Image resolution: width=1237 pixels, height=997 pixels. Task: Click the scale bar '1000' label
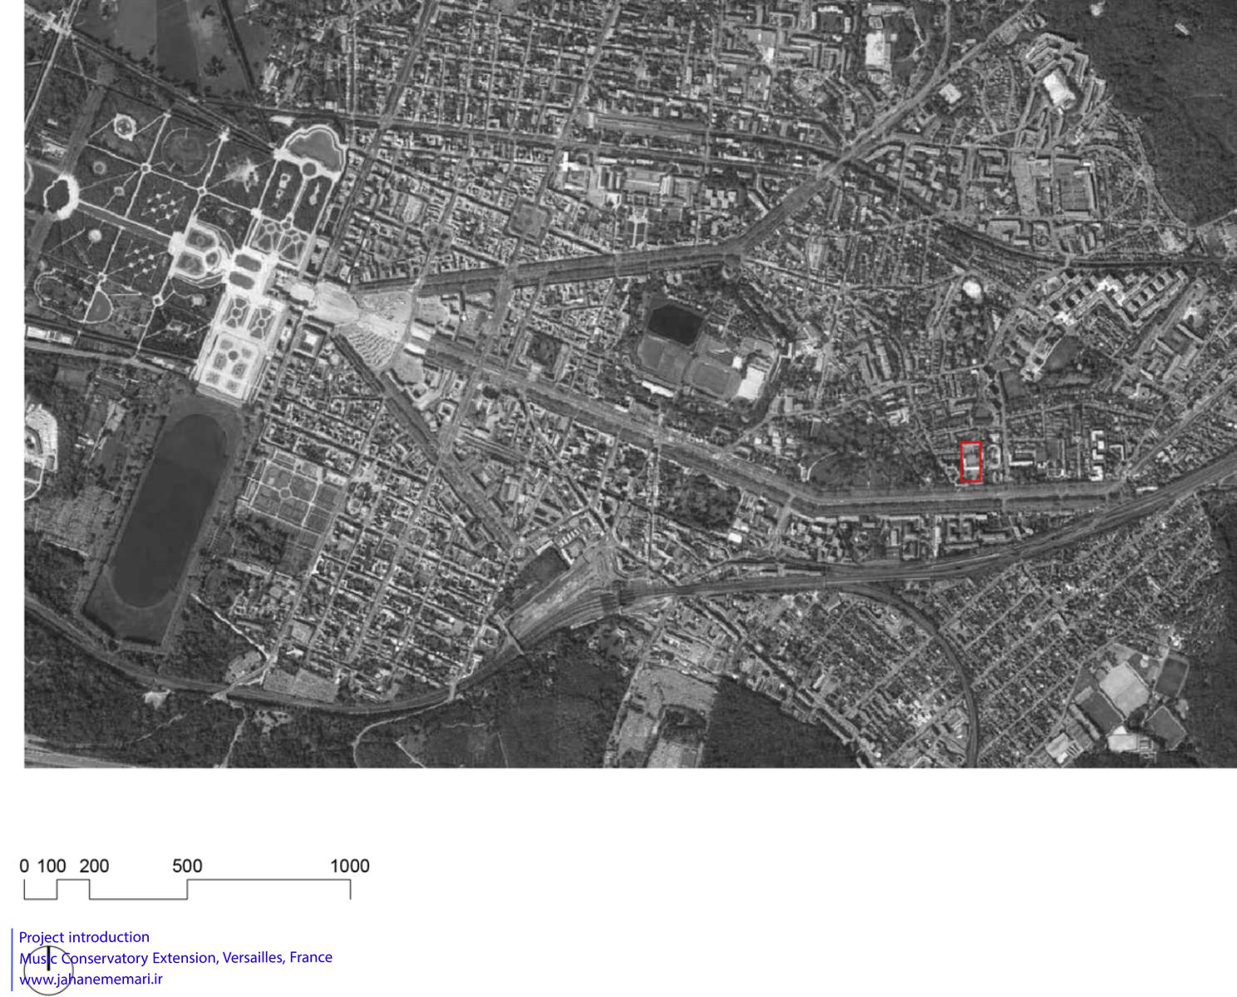[350, 866]
